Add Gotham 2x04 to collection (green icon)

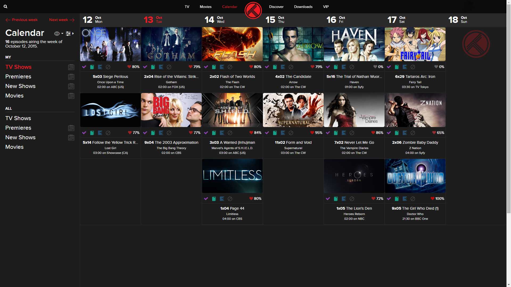(153, 67)
